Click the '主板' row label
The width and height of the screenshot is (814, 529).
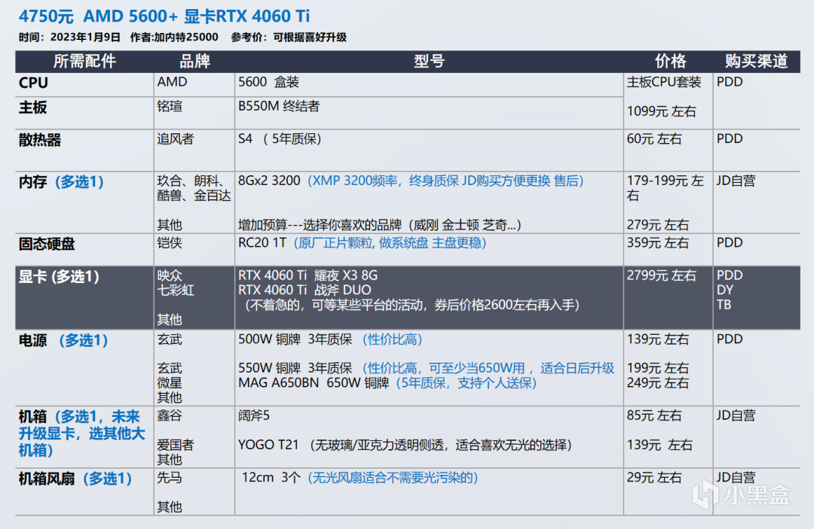[32, 108]
